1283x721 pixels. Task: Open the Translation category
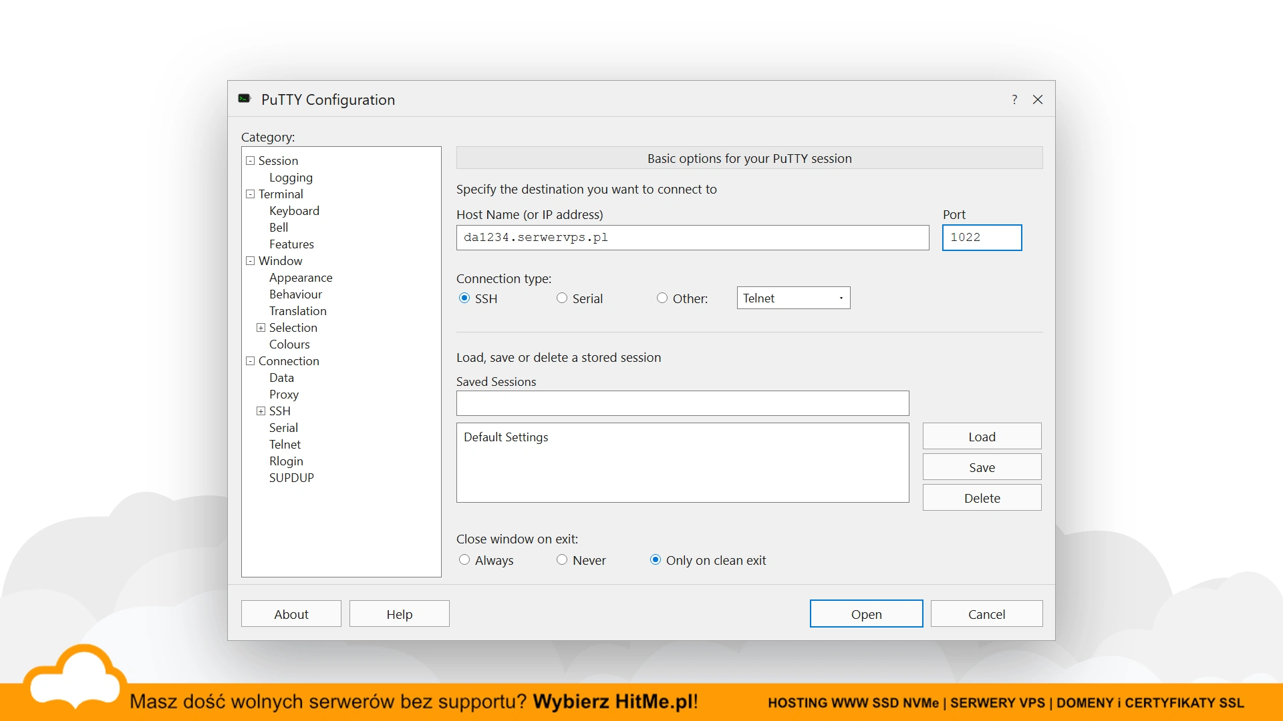tap(298, 311)
